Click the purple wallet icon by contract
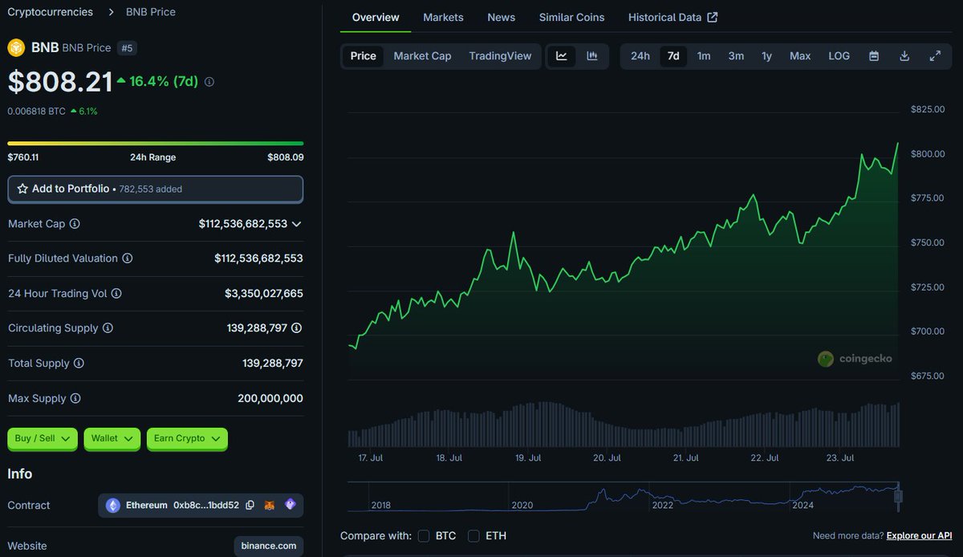The width and height of the screenshot is (963, 557). click(290, 505)
